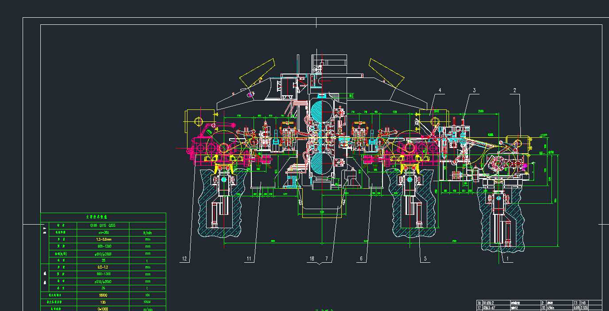The height and width of the screenshot is (311, 609).
Task: Select the 'm/min' unit cell
Action: (x=147, y=308)
